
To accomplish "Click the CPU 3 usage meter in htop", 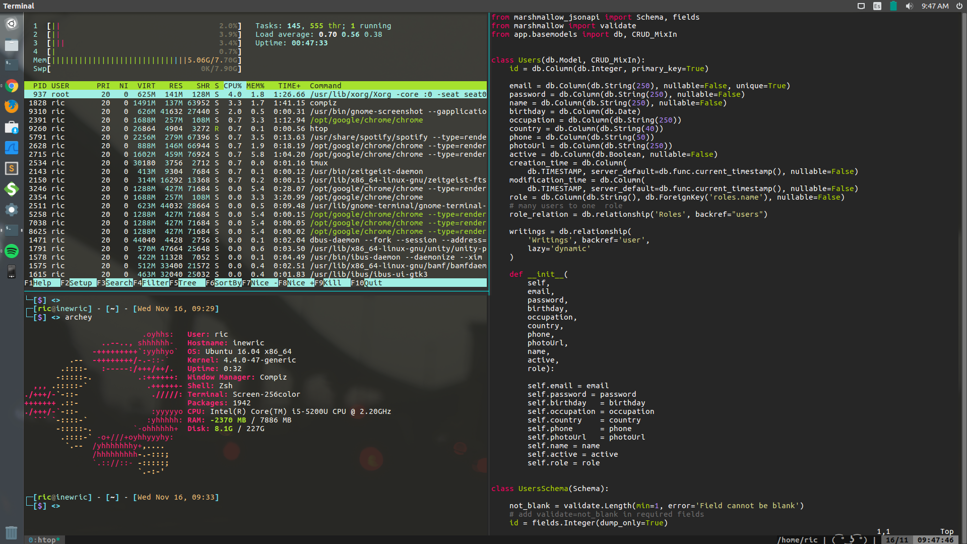I will [137, 43].
